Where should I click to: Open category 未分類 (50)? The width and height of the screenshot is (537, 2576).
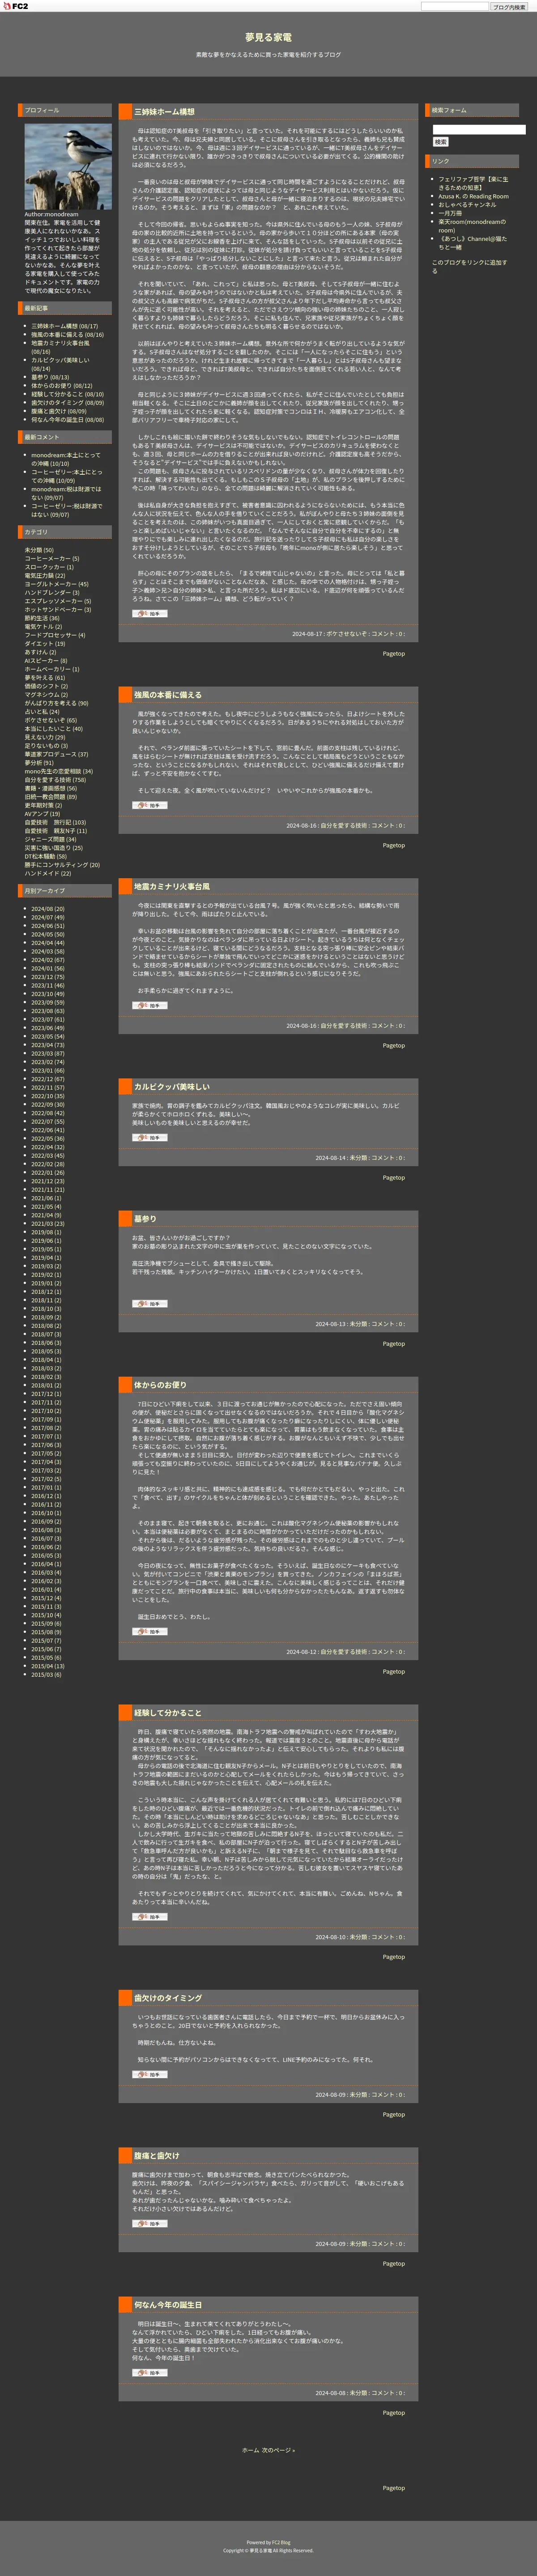tap(38, 550)
